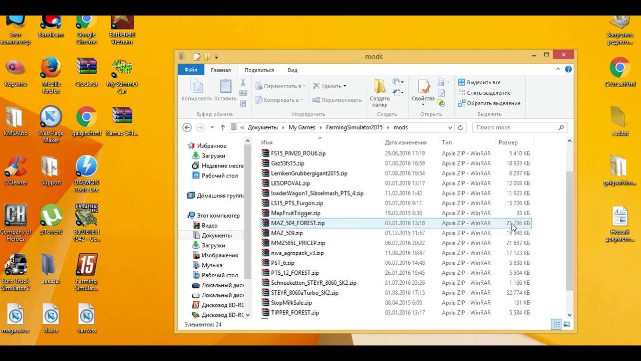Go up one folder level with the Up arrow
The image size is (641, 361).
[223, 127]
